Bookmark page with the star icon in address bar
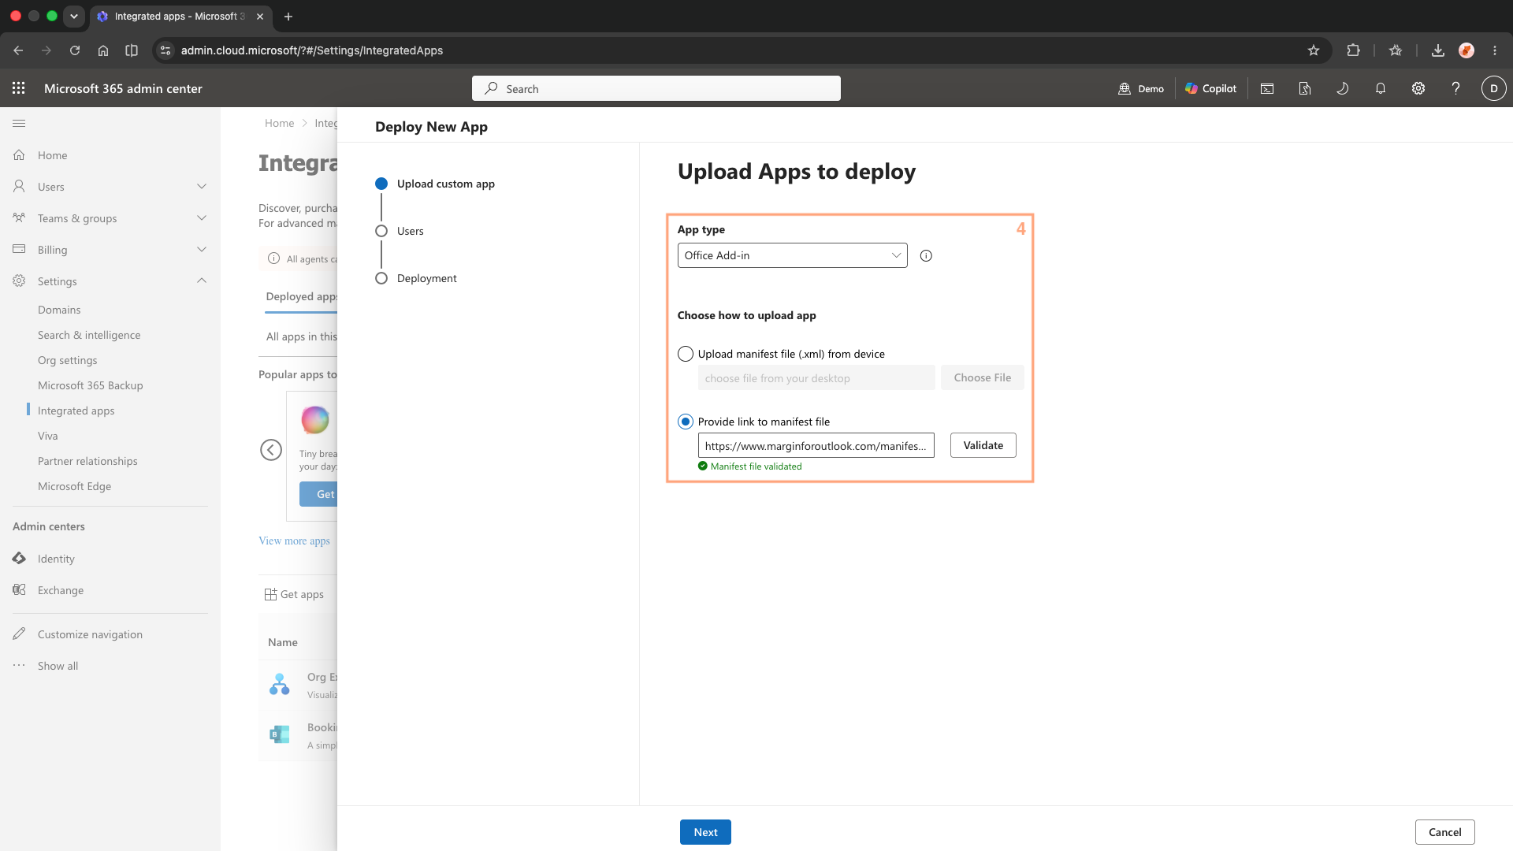Image resolution: width=1513 pixels, height=851 pixels. (x=1314, y=50)
